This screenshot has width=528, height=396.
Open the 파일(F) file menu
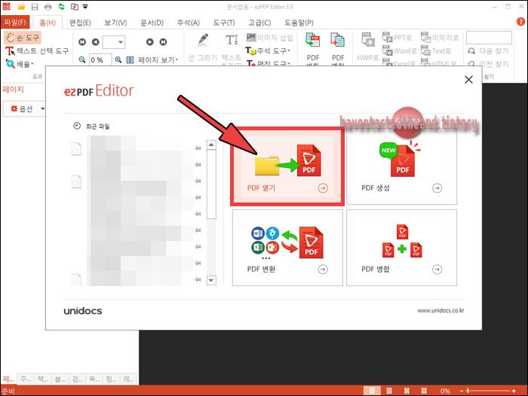pos(15,22)
